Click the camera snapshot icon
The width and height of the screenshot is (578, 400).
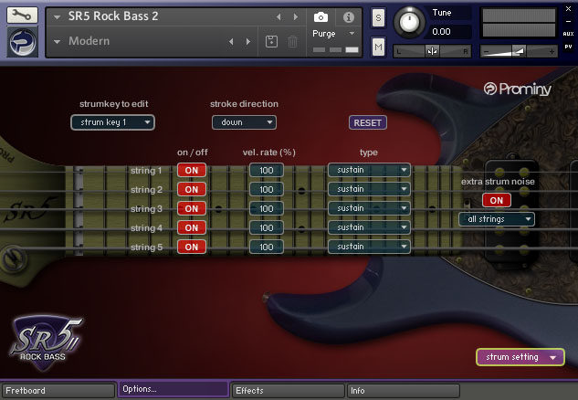point(321,16)
